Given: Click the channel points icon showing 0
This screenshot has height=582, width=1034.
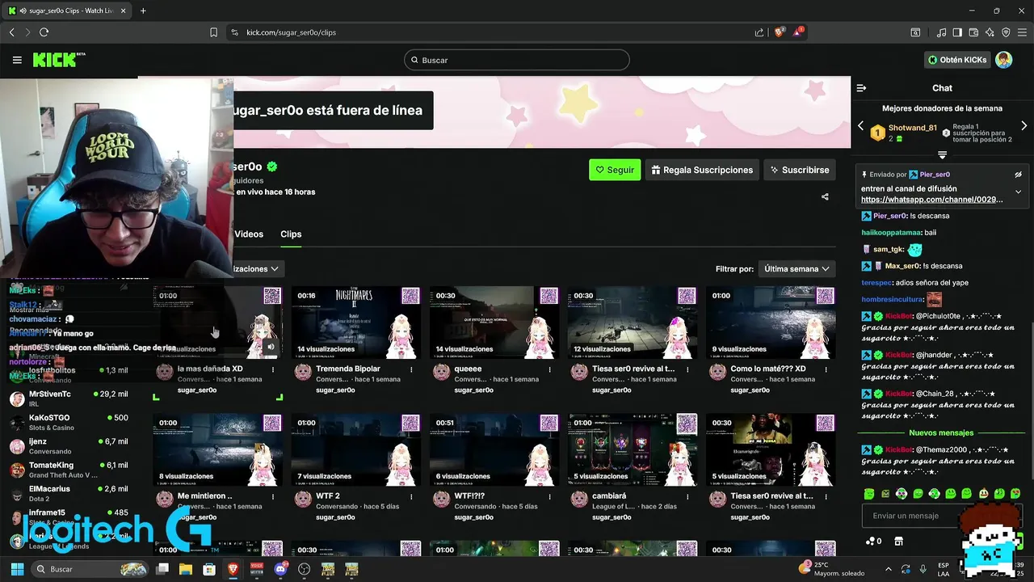Looking at the screenshot, I should pyautogui.click(x=873, y=541).
